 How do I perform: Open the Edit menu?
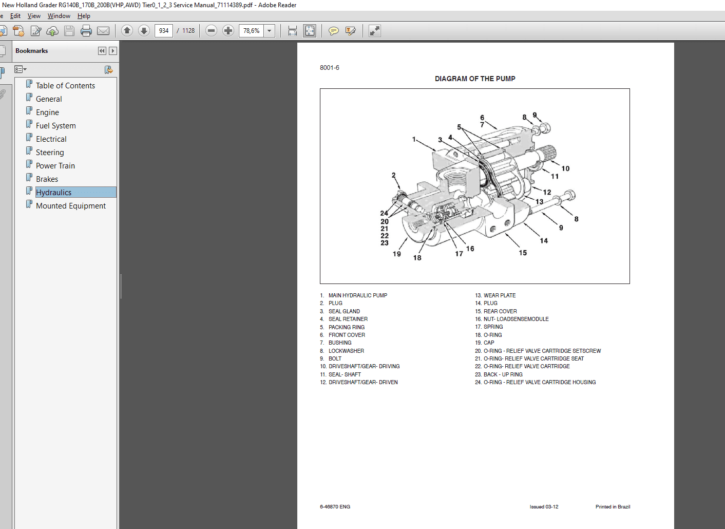point(15,16)
